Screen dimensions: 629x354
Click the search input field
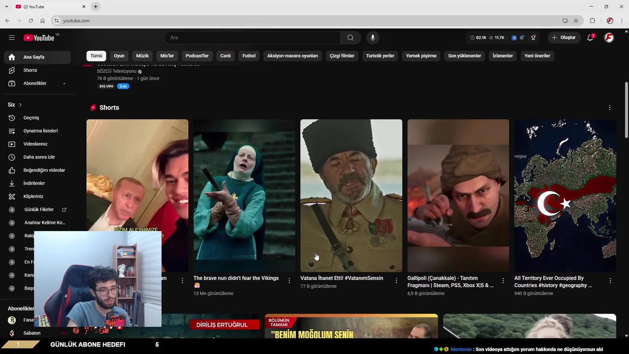253,38
